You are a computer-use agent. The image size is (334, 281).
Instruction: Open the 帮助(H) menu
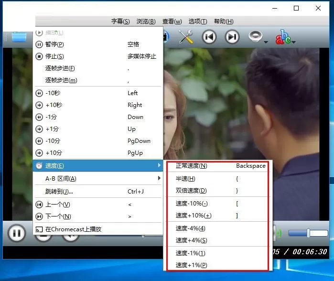click(224, 22)
